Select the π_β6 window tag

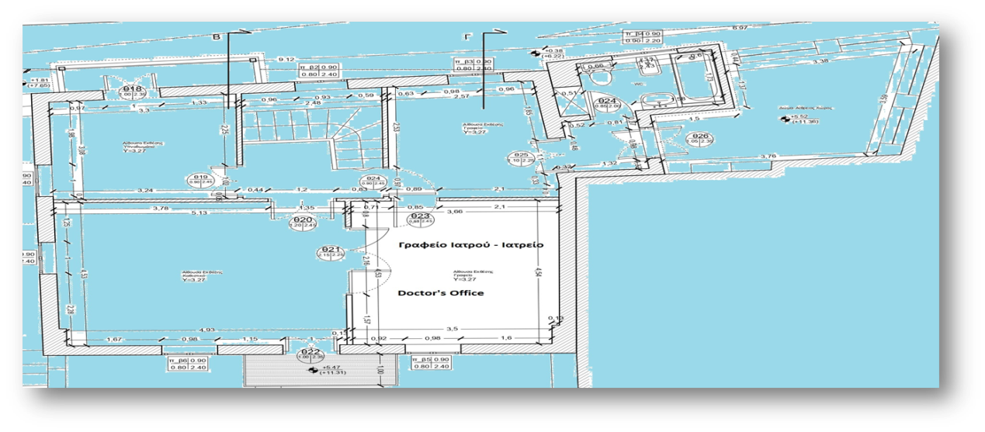189,364
